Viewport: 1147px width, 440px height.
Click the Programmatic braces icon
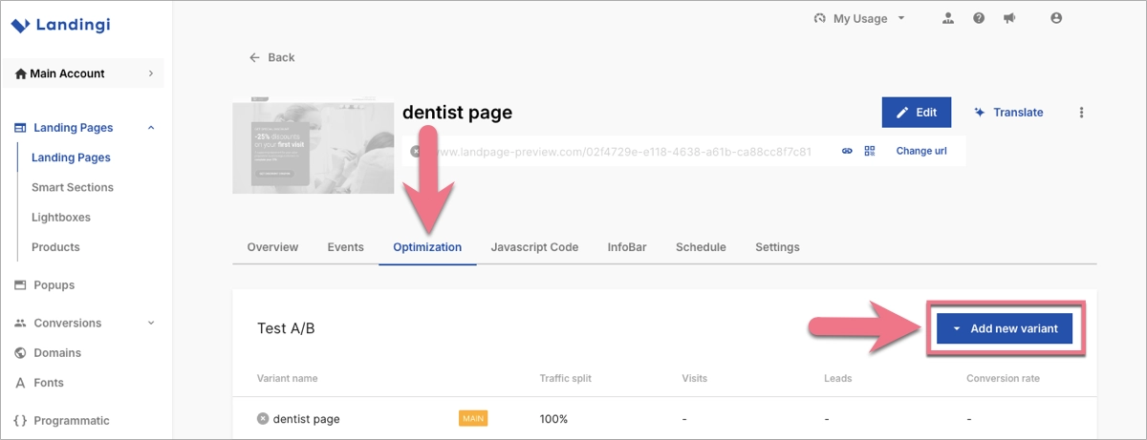tap(20, 421)
